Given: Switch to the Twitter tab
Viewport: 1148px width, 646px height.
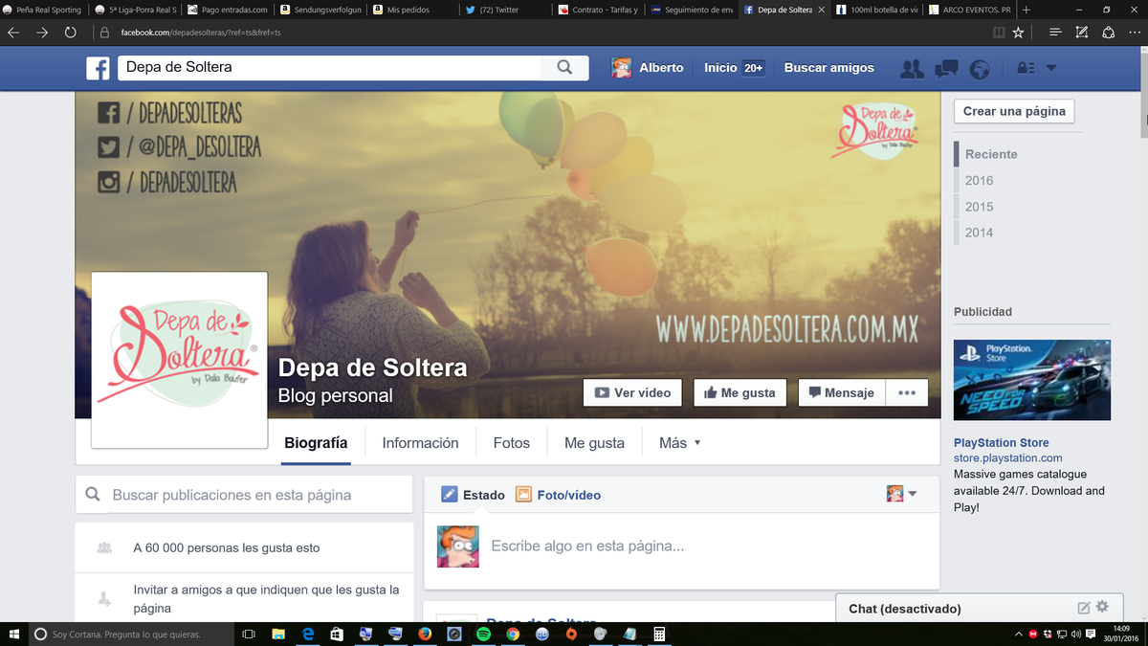Looking at the screenshot, I should (x=505, y=10).
